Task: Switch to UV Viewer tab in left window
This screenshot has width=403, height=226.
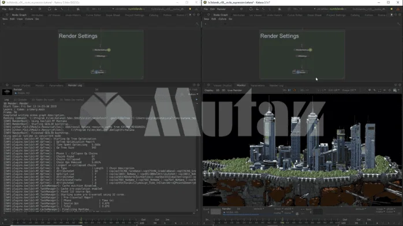Action: click(x=54, y=15)
